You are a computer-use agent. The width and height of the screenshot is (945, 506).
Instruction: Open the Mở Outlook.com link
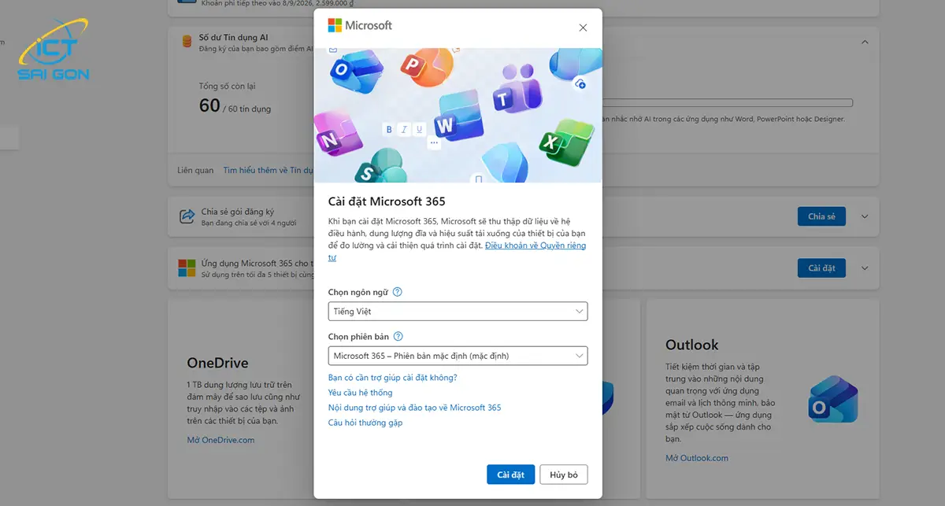click(x=697, y=458)
